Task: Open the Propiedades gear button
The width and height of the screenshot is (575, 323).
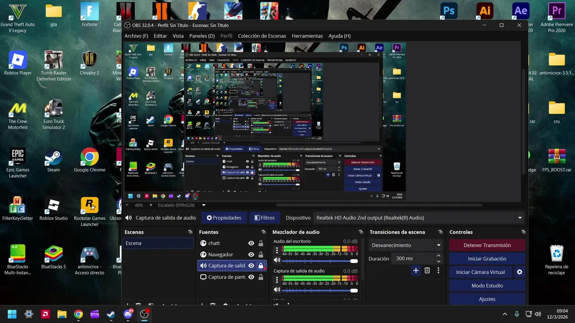Action: pos(224,218)
